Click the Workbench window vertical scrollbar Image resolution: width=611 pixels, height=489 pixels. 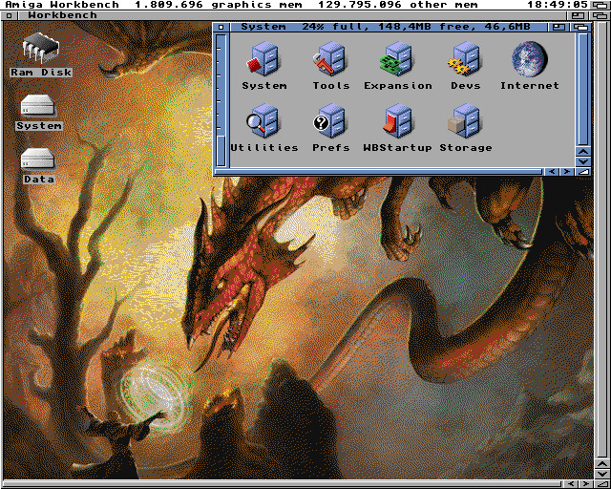(x=602, y=240)
